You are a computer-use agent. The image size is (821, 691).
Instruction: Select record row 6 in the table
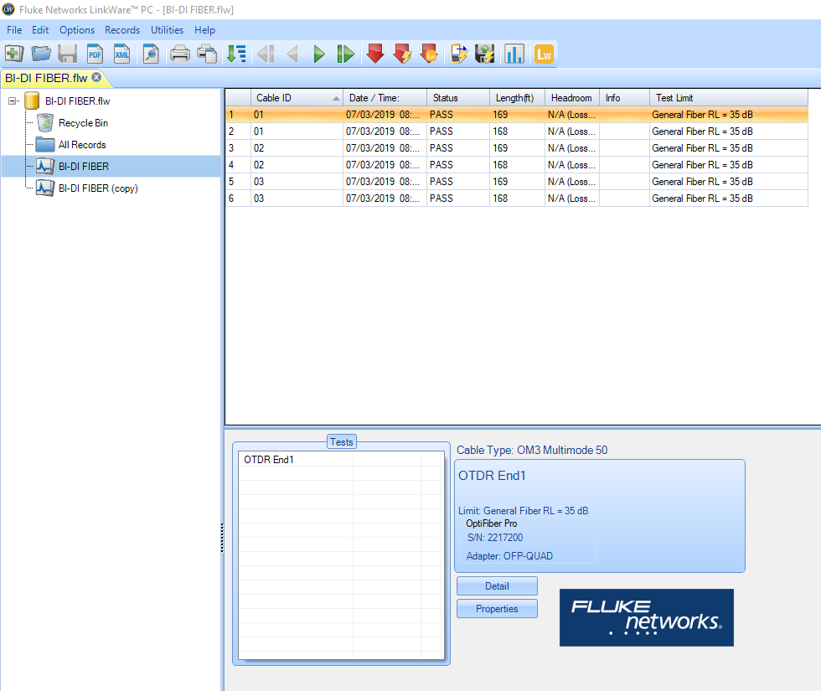tap(517, 199)
